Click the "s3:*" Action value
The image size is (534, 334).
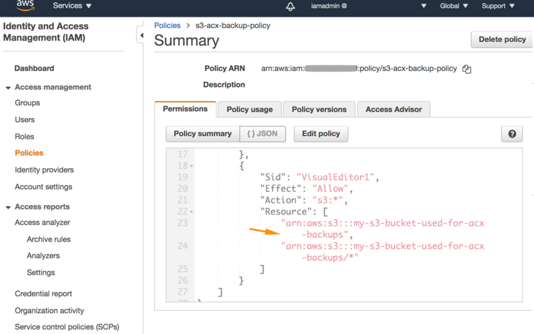[328, 200]
